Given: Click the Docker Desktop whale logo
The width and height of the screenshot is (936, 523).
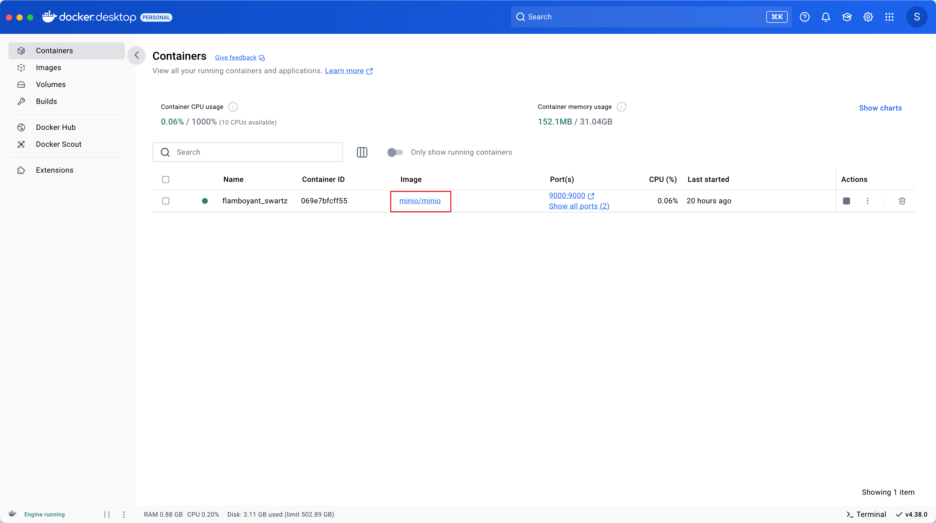Looking at the screenshot, I should coord(49,17).
